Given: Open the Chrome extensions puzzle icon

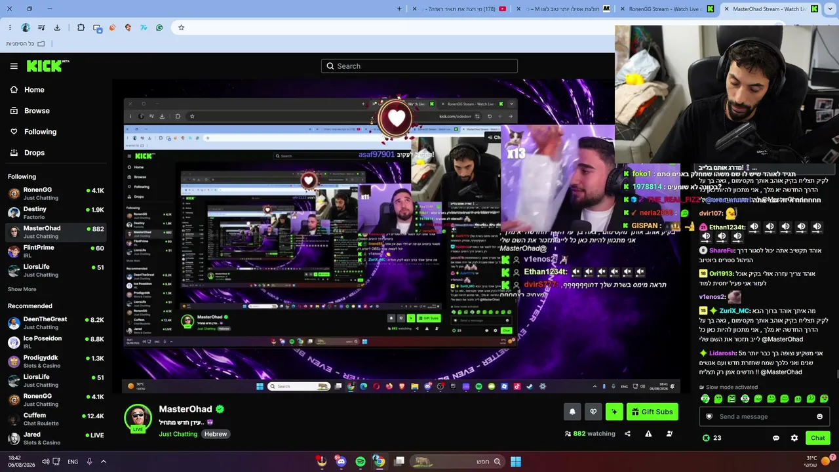Looking at the screenshot, I should click(81, 28).
